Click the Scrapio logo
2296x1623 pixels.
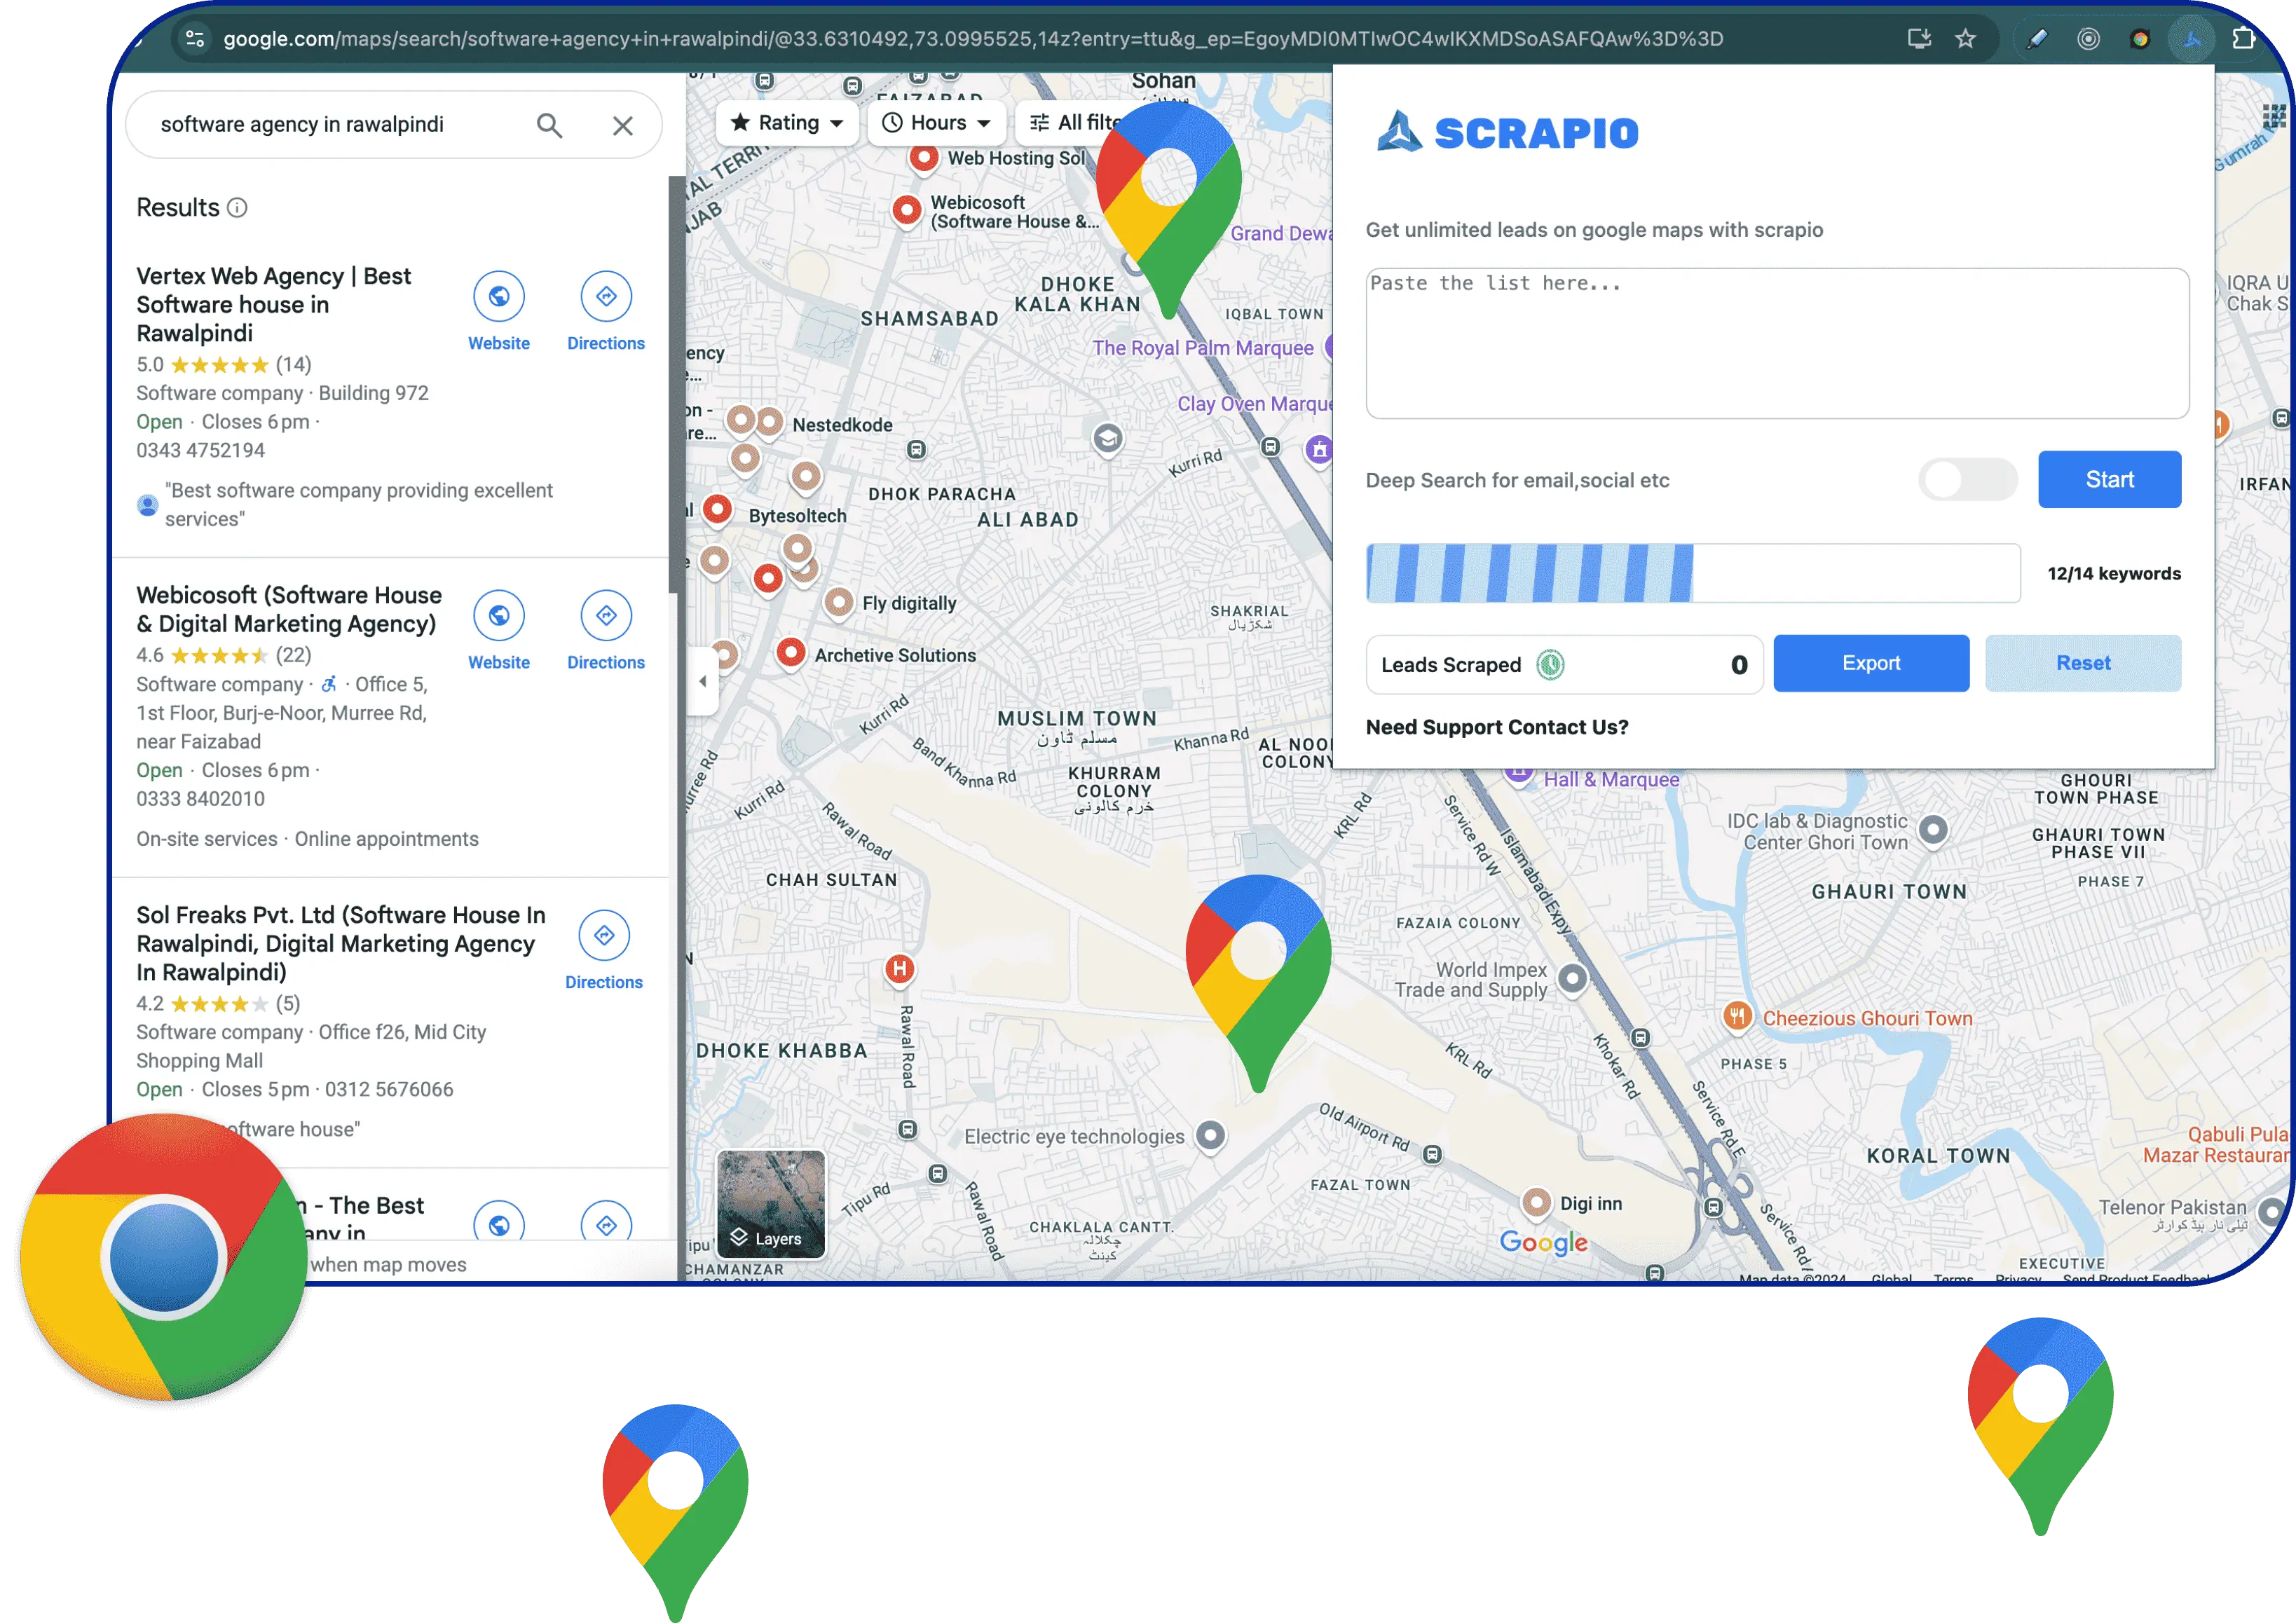(1507, 132)
